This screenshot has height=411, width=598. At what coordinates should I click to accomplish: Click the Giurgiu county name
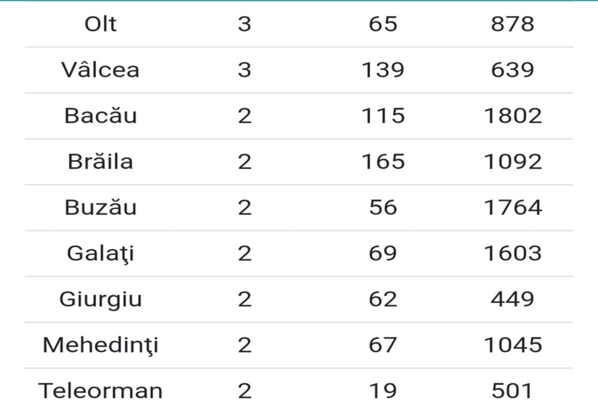(x=100, y=299)
